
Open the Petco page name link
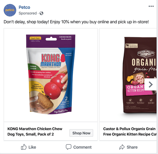click(24, 7)
